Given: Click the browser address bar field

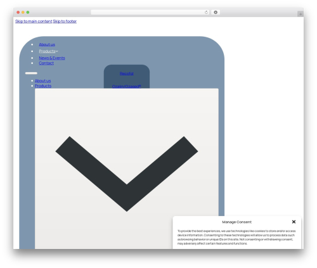Looking at the screenshot, I should click(150, 12).
